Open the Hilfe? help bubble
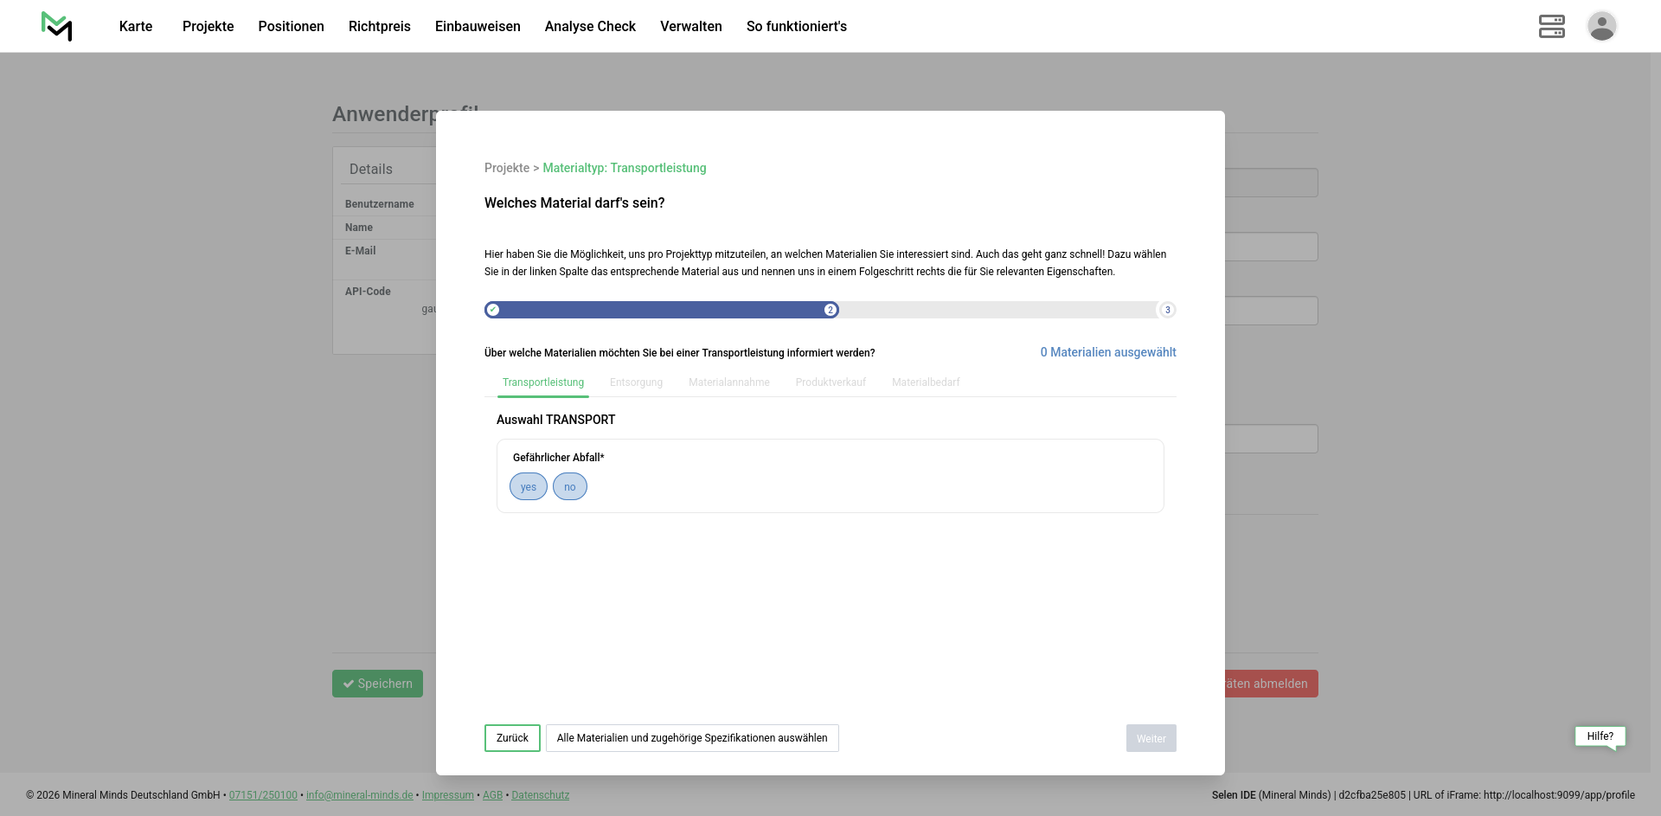Image resolution: width=1661 pixels, height=816 pixels. pos(1600,736)
